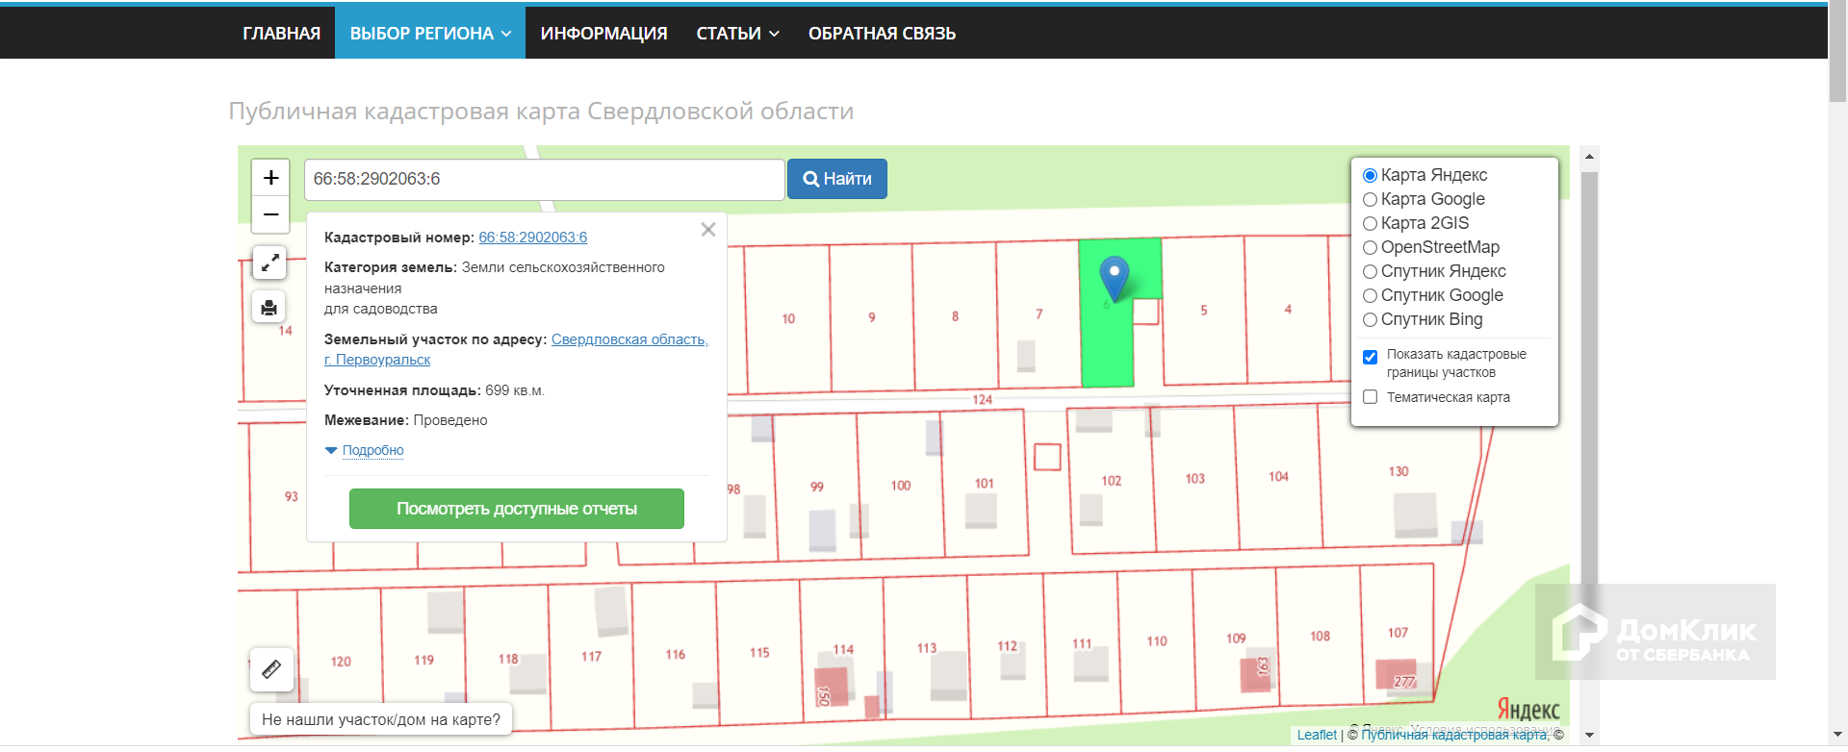Viewport: 1848px width, 752px height.
Task: Click the blue location marker pin
Action: pos(1114,277)
